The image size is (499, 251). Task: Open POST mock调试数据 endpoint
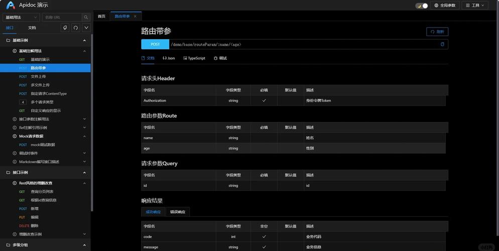pos(45,145)
